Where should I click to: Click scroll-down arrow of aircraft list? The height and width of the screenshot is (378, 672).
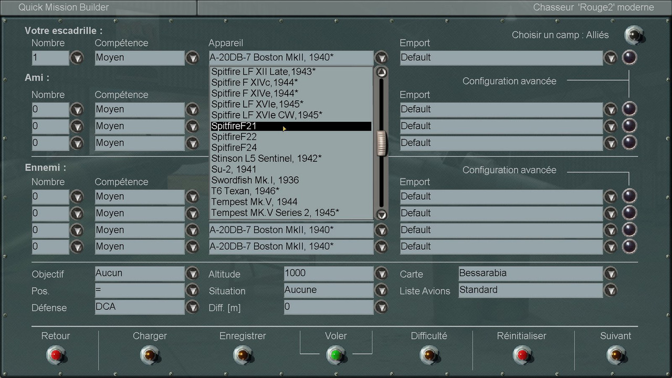pyautogui.click(x=382, y=214)
